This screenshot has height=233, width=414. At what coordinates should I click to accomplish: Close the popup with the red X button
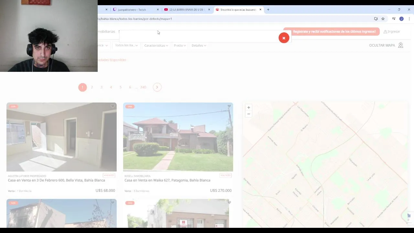(284, 38)
